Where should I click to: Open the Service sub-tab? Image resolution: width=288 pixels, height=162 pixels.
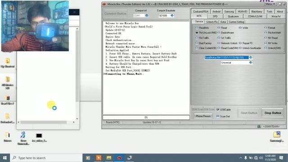pos(199,22)
